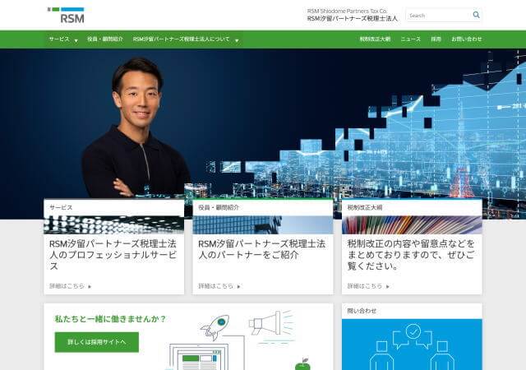Click arrow icon in 税制改正大綱 card footer

(387, 286)
